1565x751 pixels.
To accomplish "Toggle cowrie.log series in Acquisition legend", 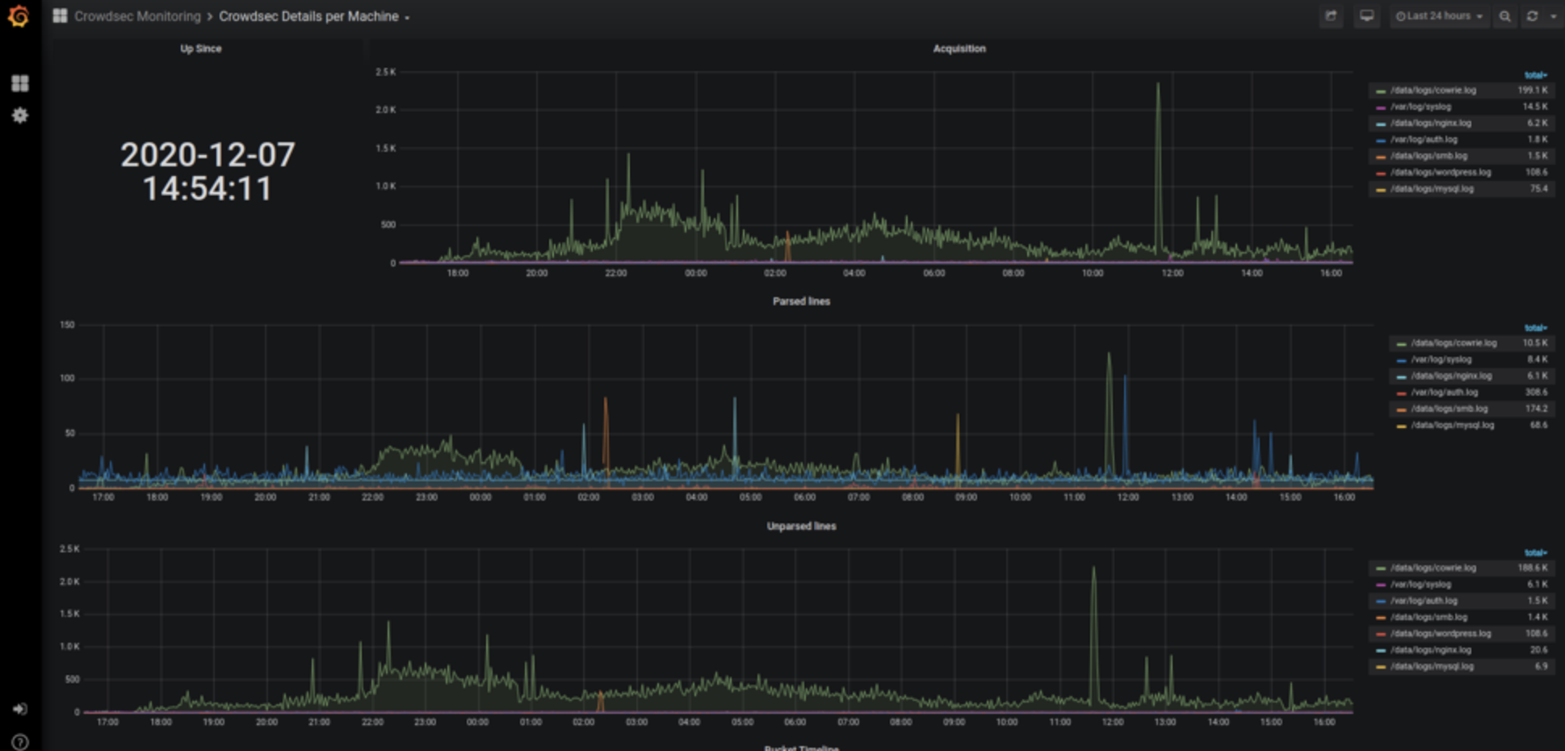I will point(1433,90).
